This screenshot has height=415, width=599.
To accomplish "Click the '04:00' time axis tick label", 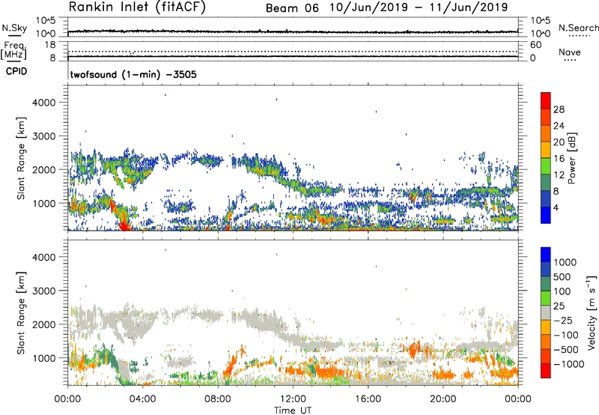I will pos(143,399).
